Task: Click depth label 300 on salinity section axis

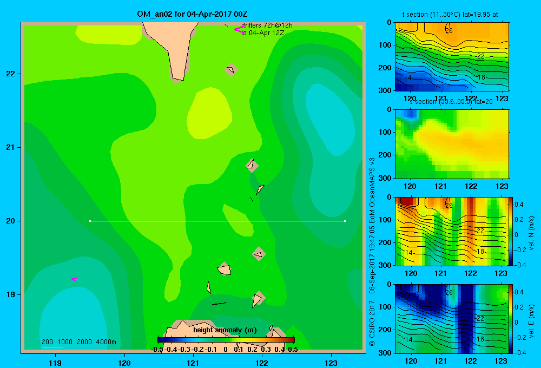Action: (x=385, y=178)
